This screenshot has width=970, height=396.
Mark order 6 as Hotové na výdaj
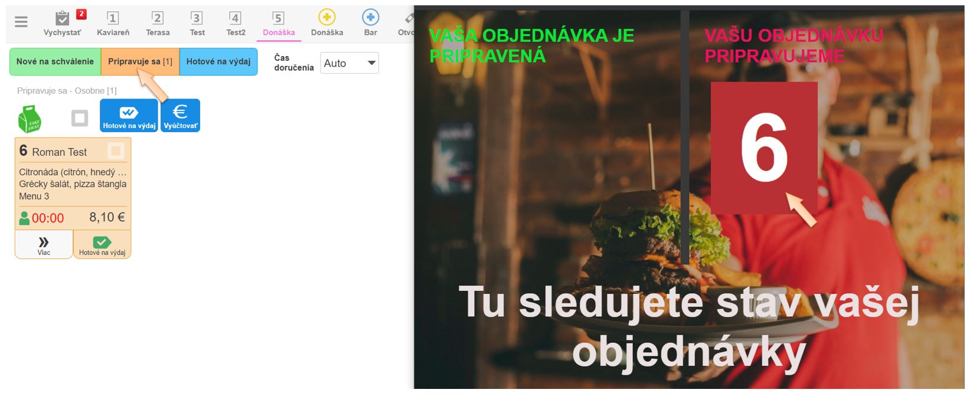pyautogui.click(x=102, y=244)
